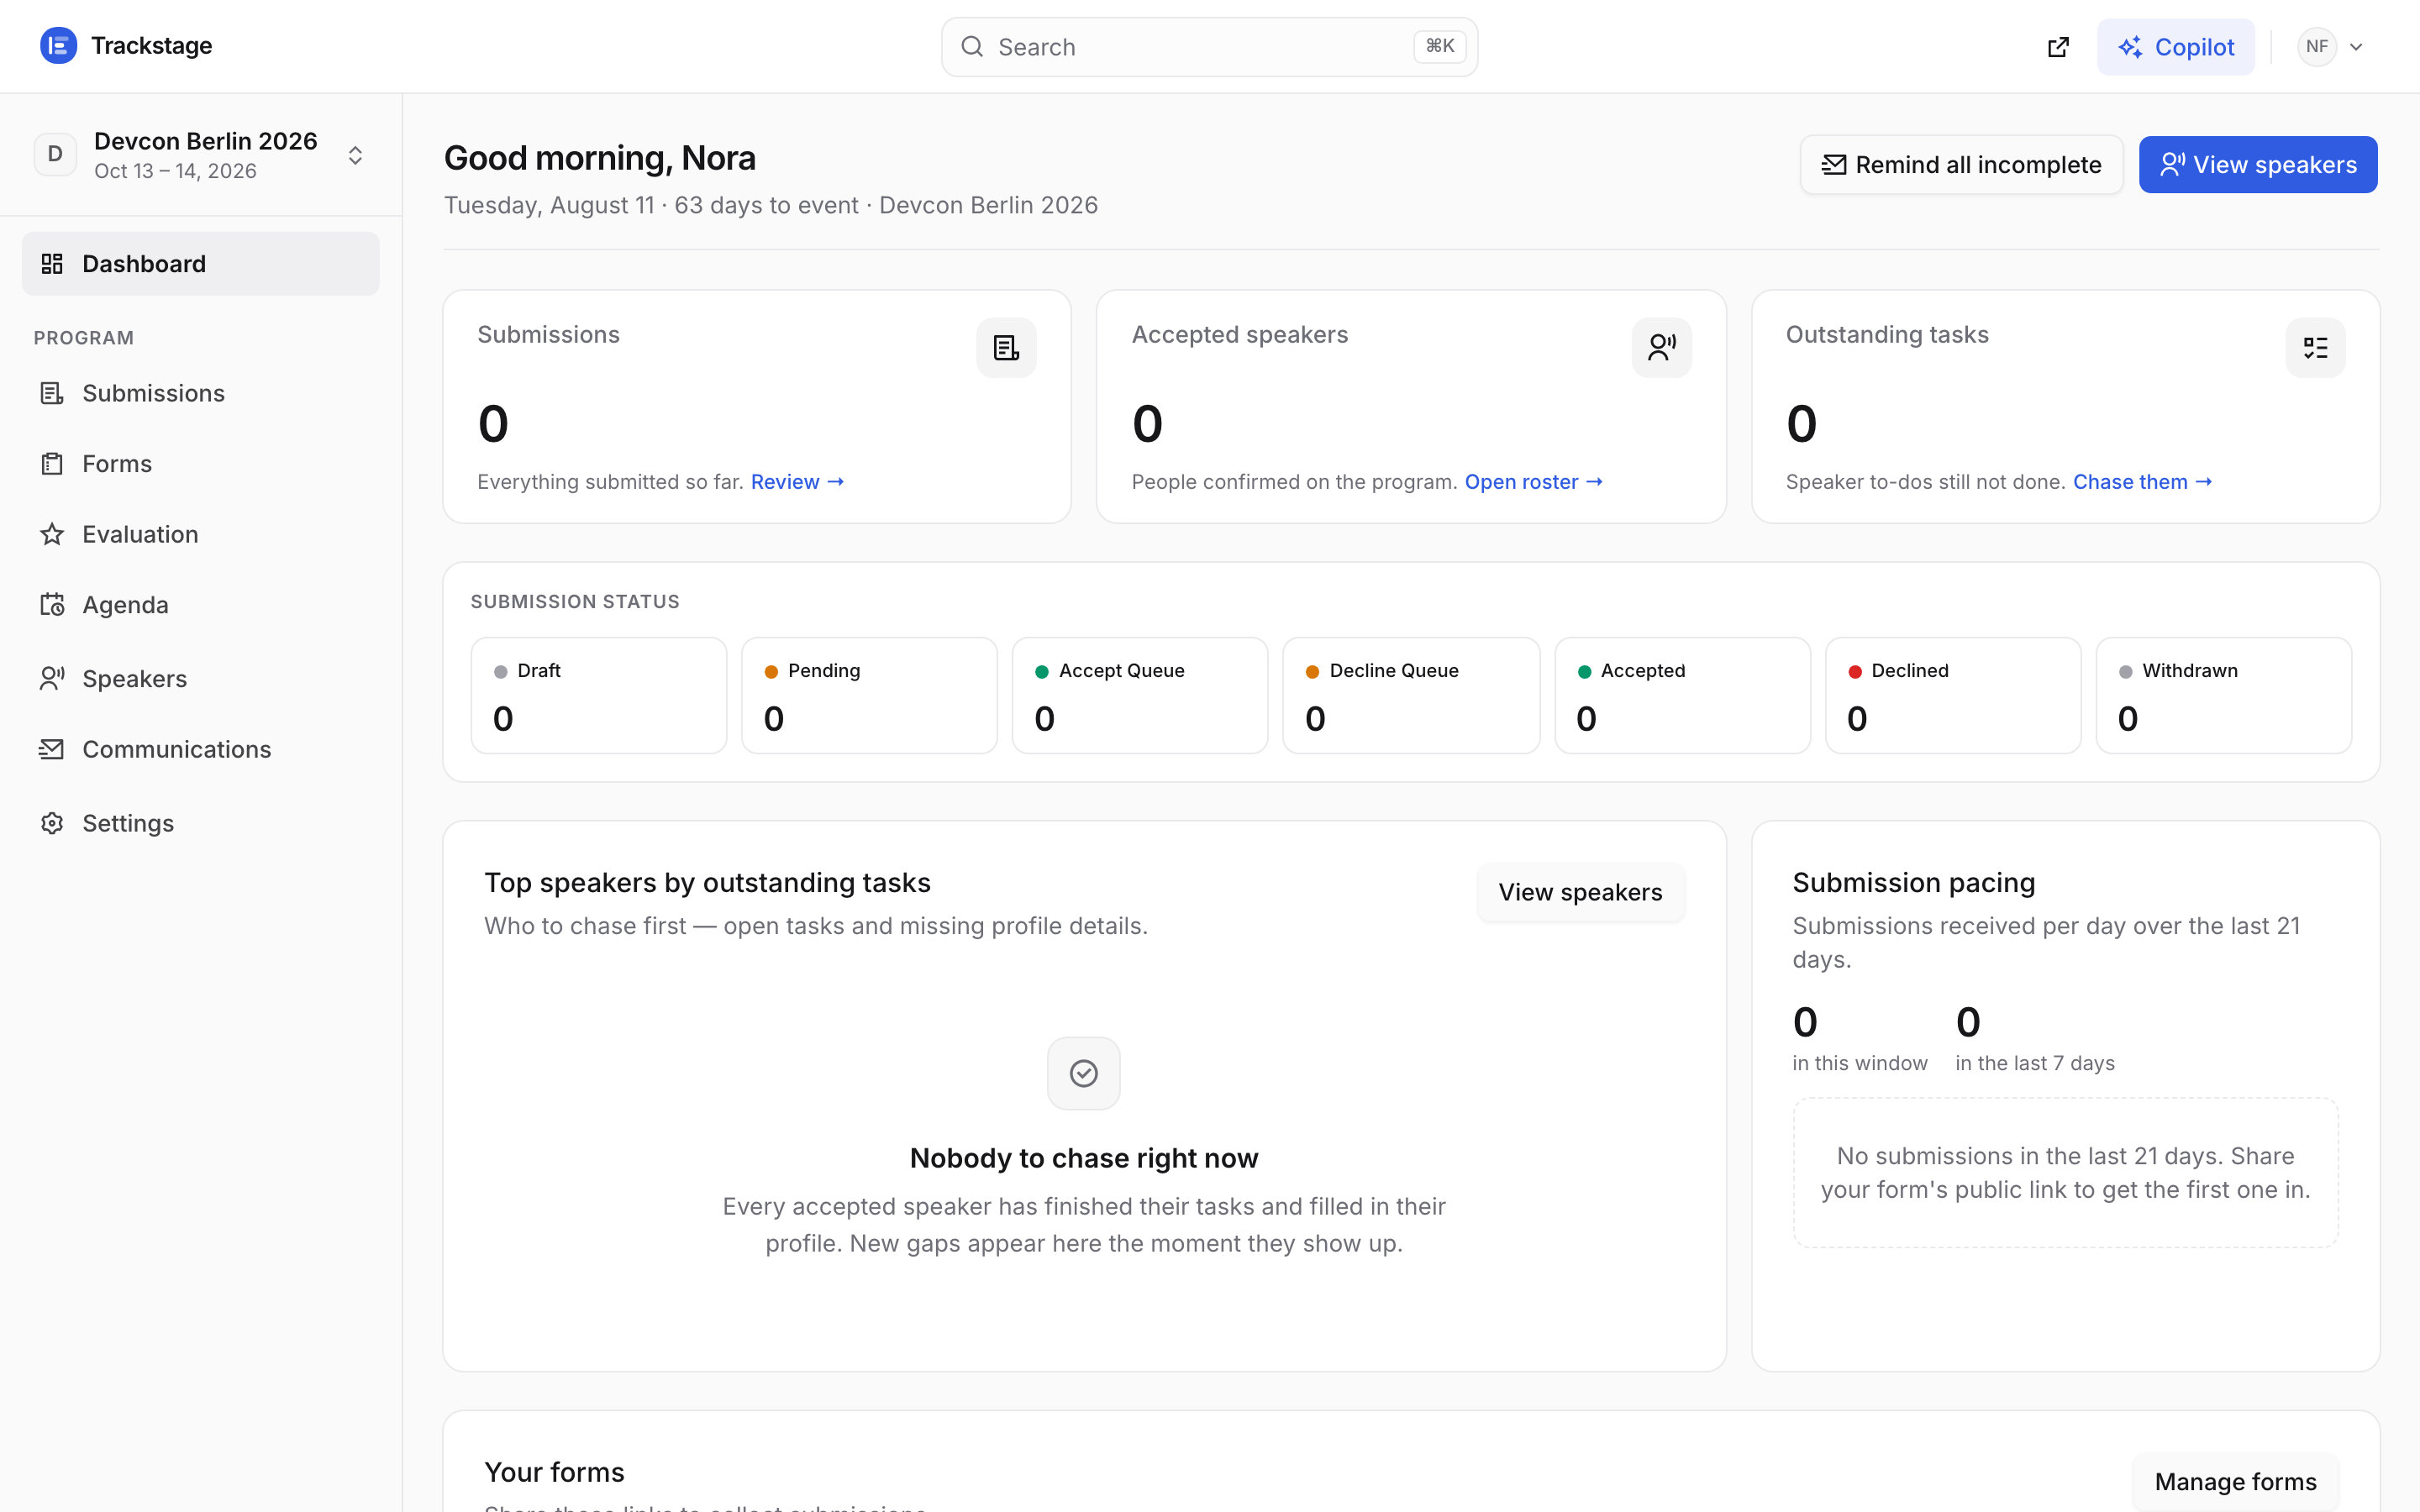Viewport: 2420px width, 1512px height.
Task: Click the Manage forms button
Action: tap(2235, 1481)
